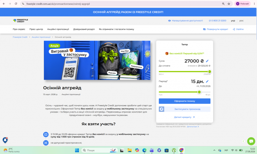
Task: Open Деталі кредиту link
Action: 184,117
